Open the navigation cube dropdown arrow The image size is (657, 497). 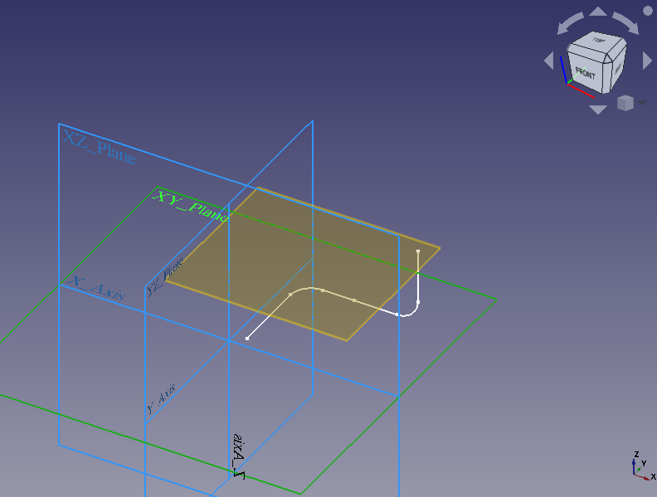point(642,102)
